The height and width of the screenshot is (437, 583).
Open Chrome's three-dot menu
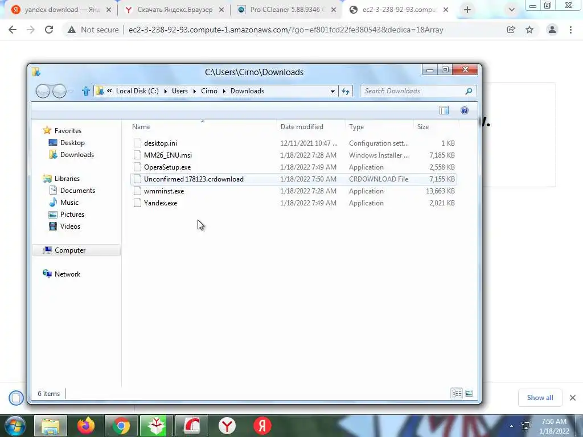(x=570, y=30)
